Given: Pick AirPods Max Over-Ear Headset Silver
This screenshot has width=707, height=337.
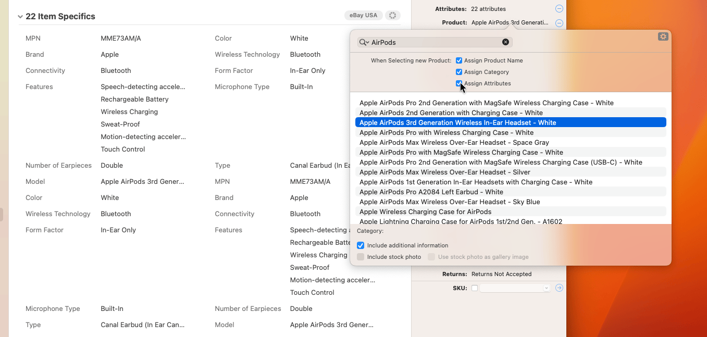Looking at the screenshot, I should (x=511, y=172).
